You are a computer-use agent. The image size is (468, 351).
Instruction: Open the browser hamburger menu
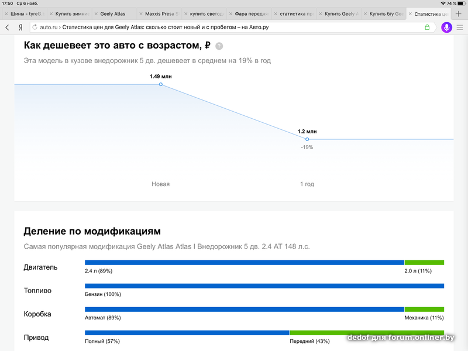click(460, 27)
